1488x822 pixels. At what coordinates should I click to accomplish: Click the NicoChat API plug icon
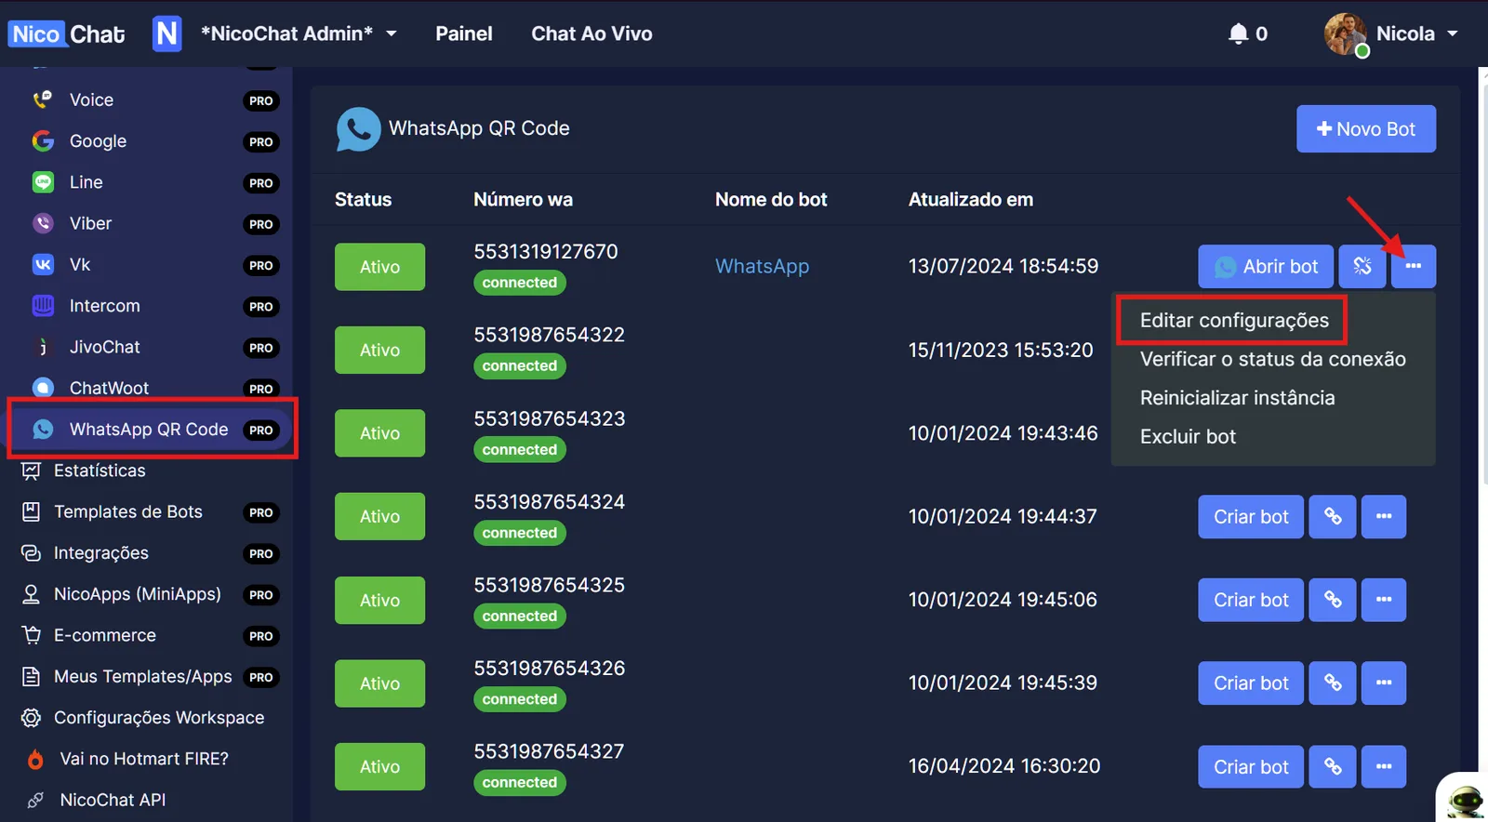(x=35, y=800)
